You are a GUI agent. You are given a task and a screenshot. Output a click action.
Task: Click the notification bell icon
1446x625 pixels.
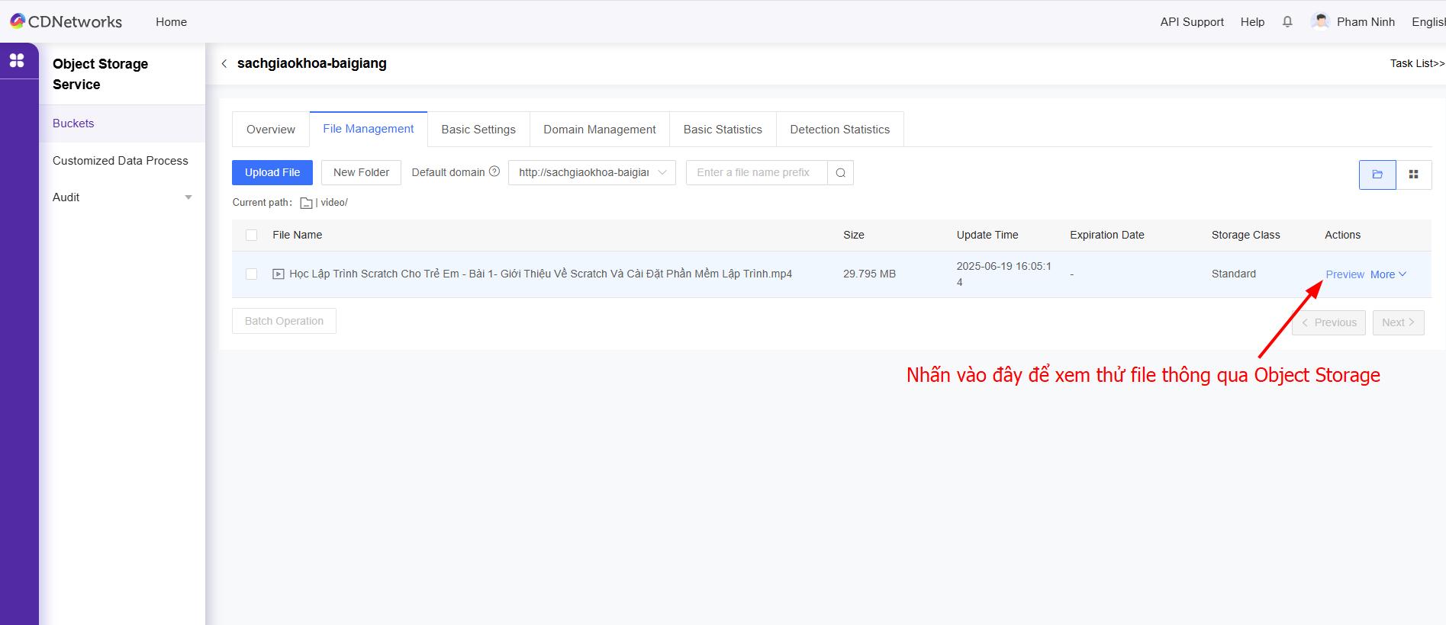[1287, 22]
